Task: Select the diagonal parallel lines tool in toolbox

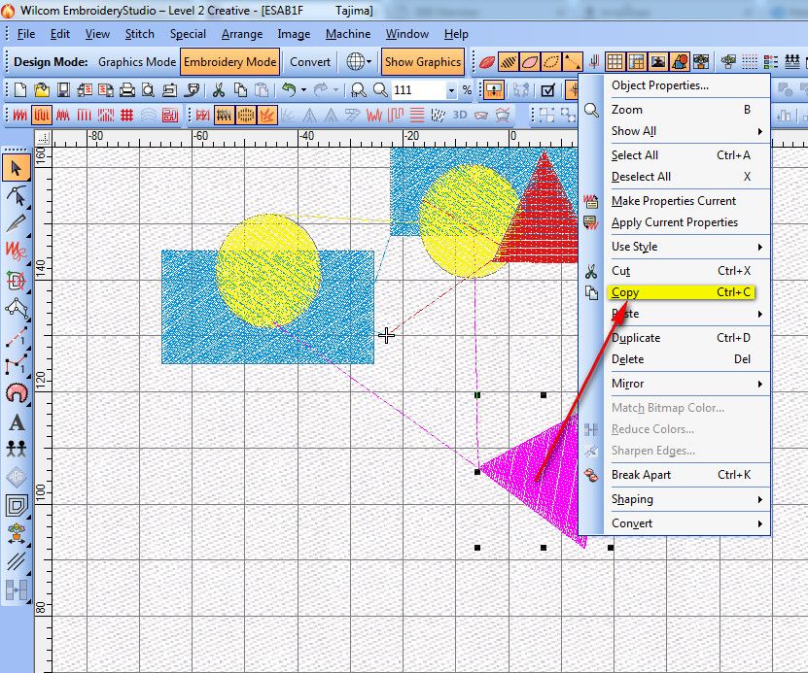Action: [x=17, y=561]
